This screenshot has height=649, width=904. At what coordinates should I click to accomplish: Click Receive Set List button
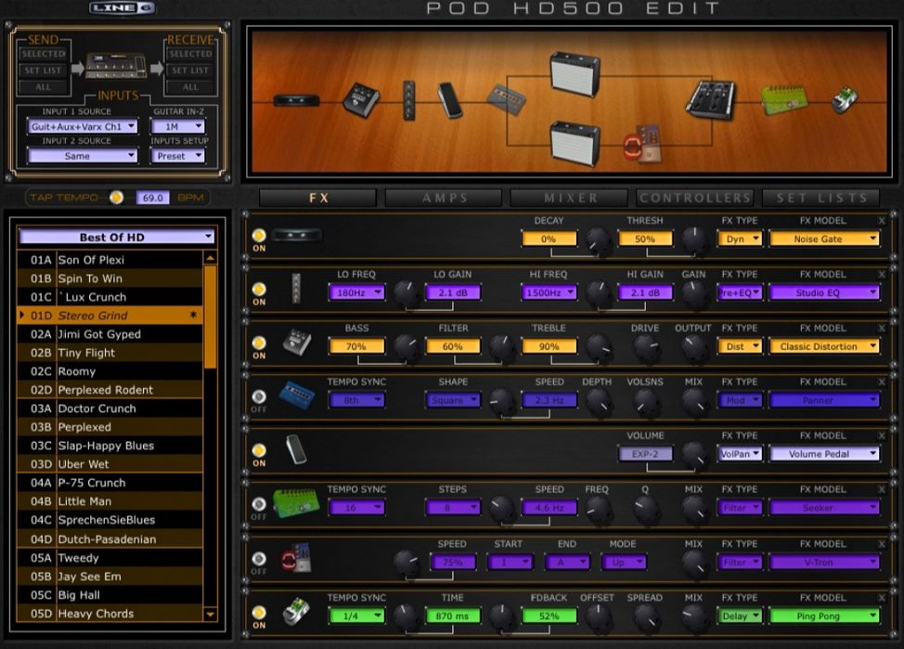(x=190, y=71)
